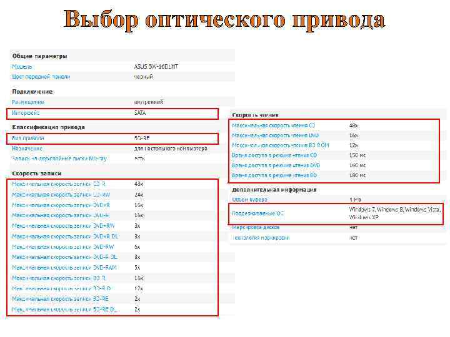Click the 'Скорость чтения' section heading
This screenshot has height=337, width=450.
coord(255,115)
